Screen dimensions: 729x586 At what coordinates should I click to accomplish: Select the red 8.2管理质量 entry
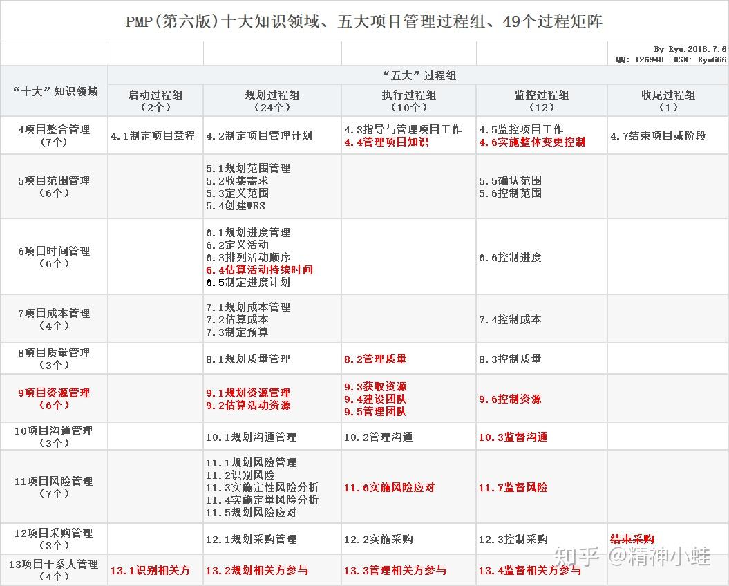[376, 359]
